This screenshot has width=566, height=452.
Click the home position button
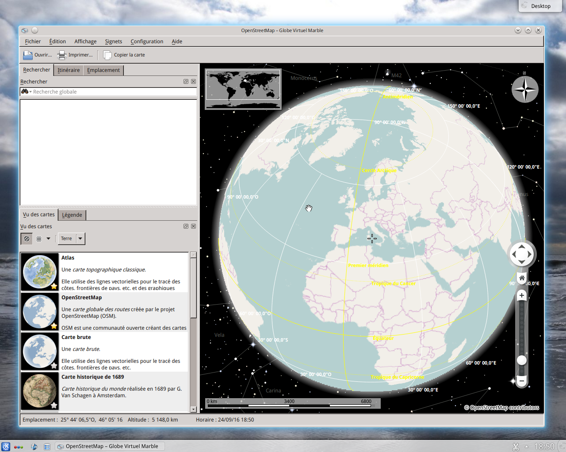pos(522,278)
